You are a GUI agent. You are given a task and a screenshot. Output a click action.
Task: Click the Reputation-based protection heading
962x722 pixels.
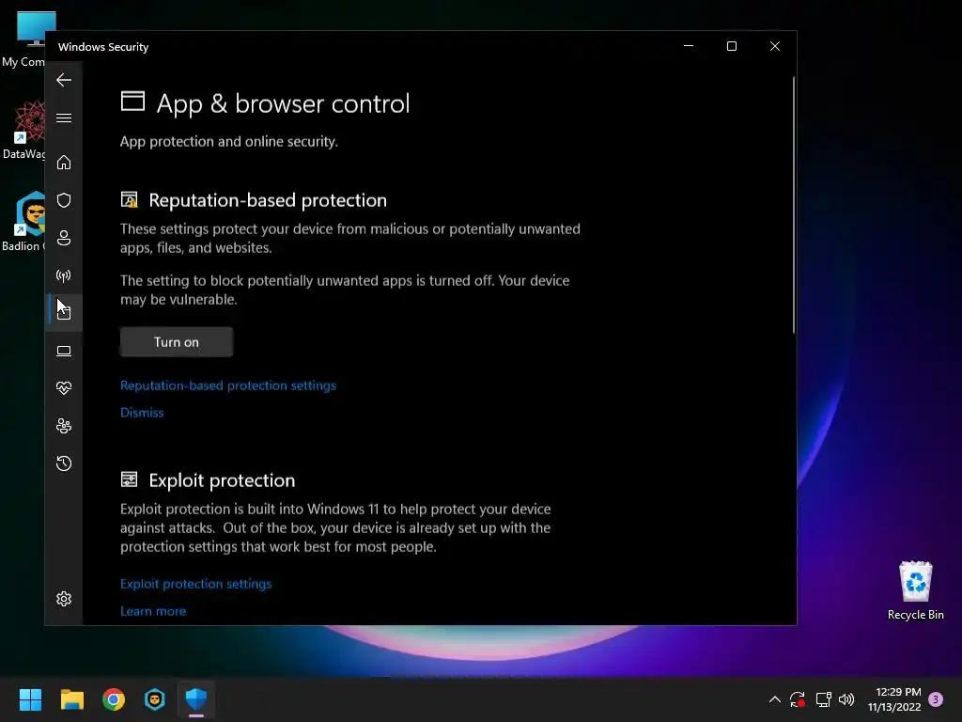[268, 200]
